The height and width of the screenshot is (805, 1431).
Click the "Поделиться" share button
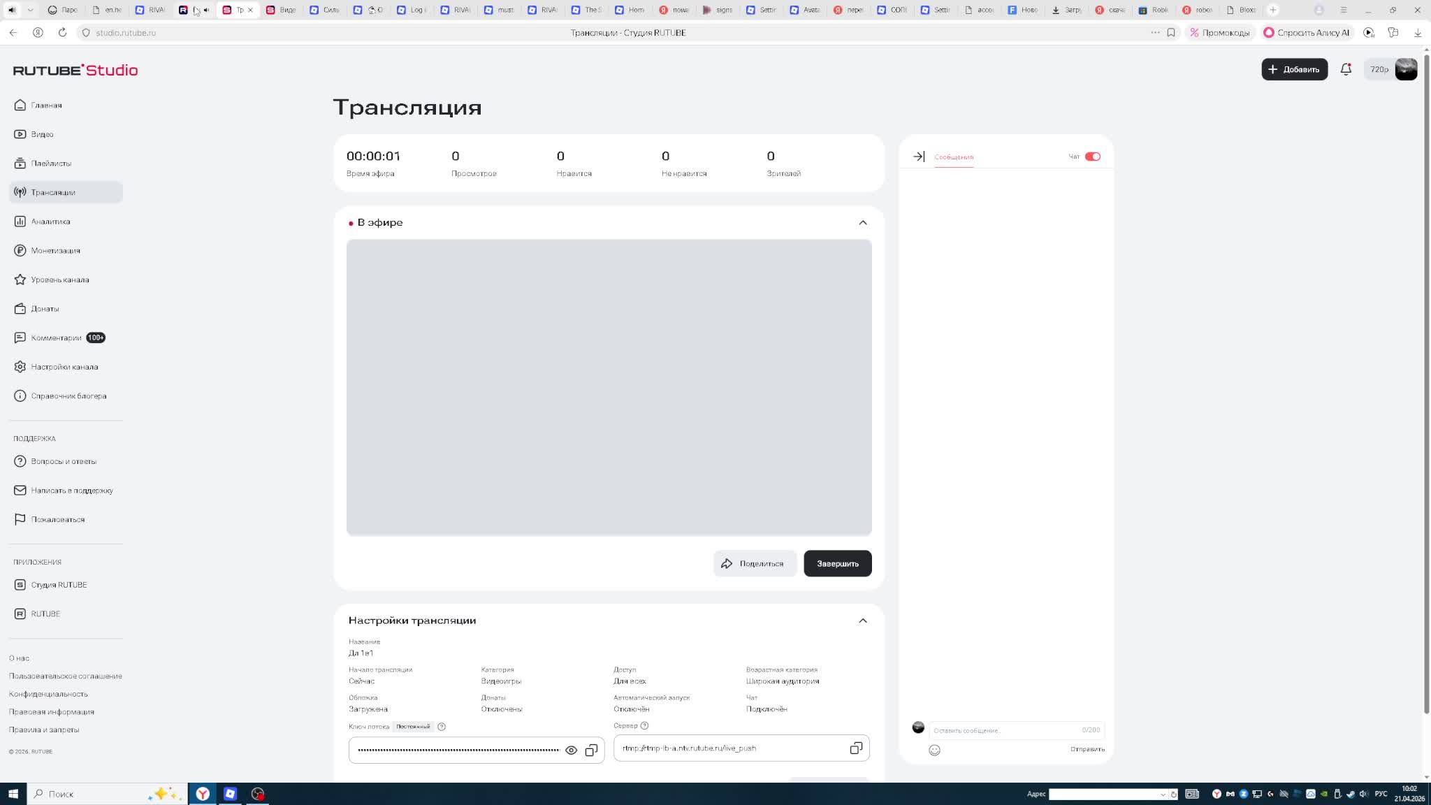[x=754, y=563]
